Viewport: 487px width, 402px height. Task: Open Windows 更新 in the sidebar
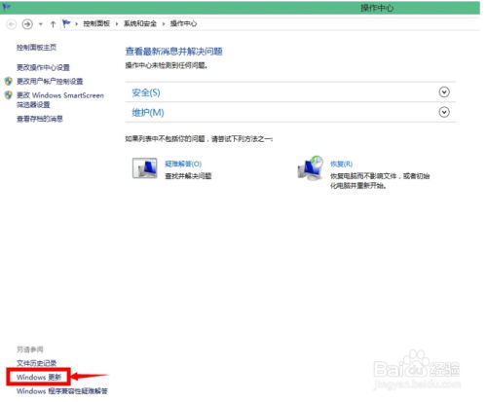39,377
